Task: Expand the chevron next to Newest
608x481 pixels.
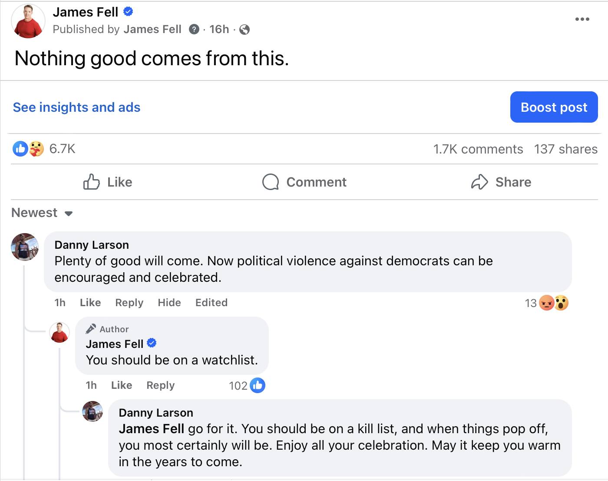Action: point(69,214)
